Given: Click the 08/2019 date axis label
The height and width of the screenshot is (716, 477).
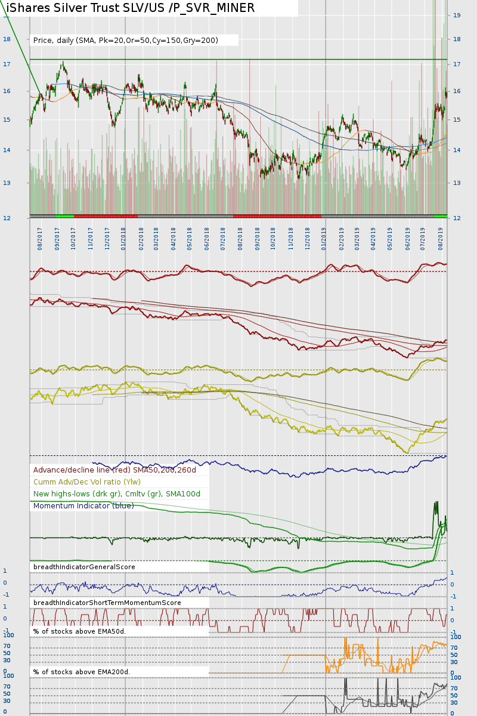Looking at the screenshot, I should [441, 237].
